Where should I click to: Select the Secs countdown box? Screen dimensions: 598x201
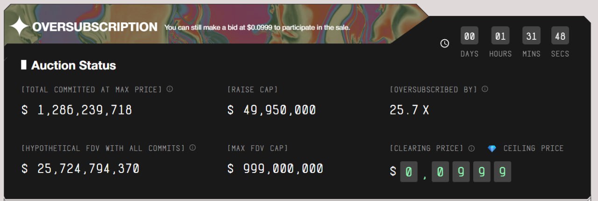560,36
